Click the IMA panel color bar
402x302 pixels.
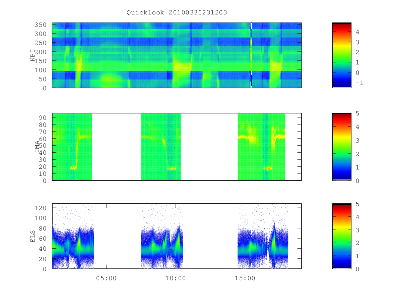tap(342, 147)
